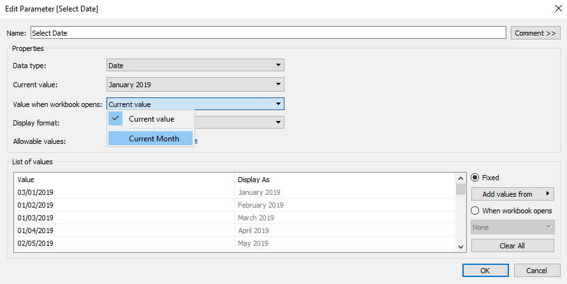The width and height of the screenshot is (567, 284).
Task: Select the When workbook opens radio button
Action: coord(475,211)
